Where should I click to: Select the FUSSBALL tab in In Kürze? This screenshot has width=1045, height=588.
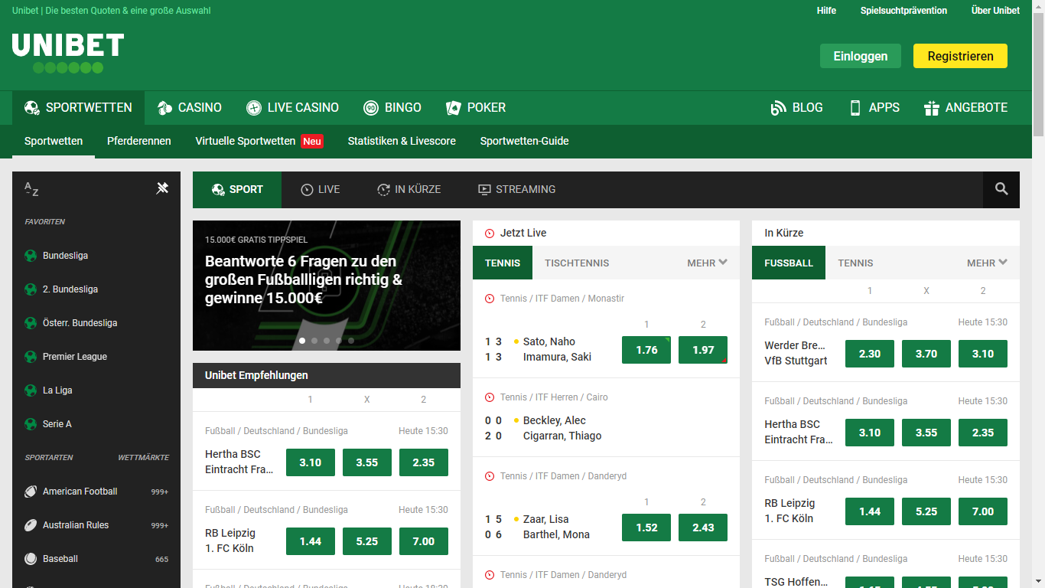tap(789, 263)
